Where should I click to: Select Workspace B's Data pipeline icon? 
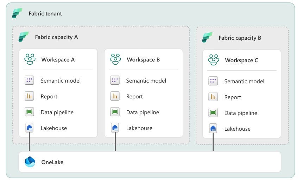115,112
